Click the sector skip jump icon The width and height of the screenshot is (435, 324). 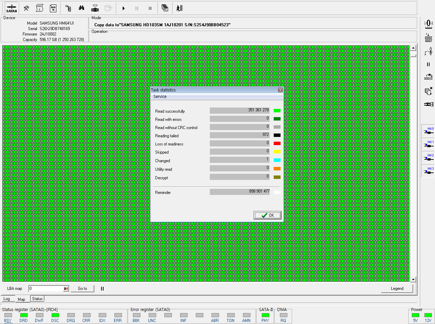429,78
